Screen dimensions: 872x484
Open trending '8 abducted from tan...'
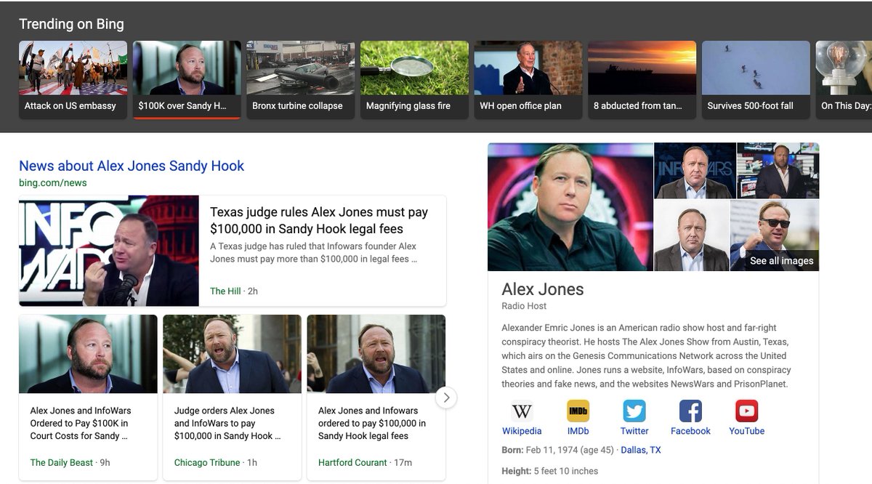click(642, 79)
